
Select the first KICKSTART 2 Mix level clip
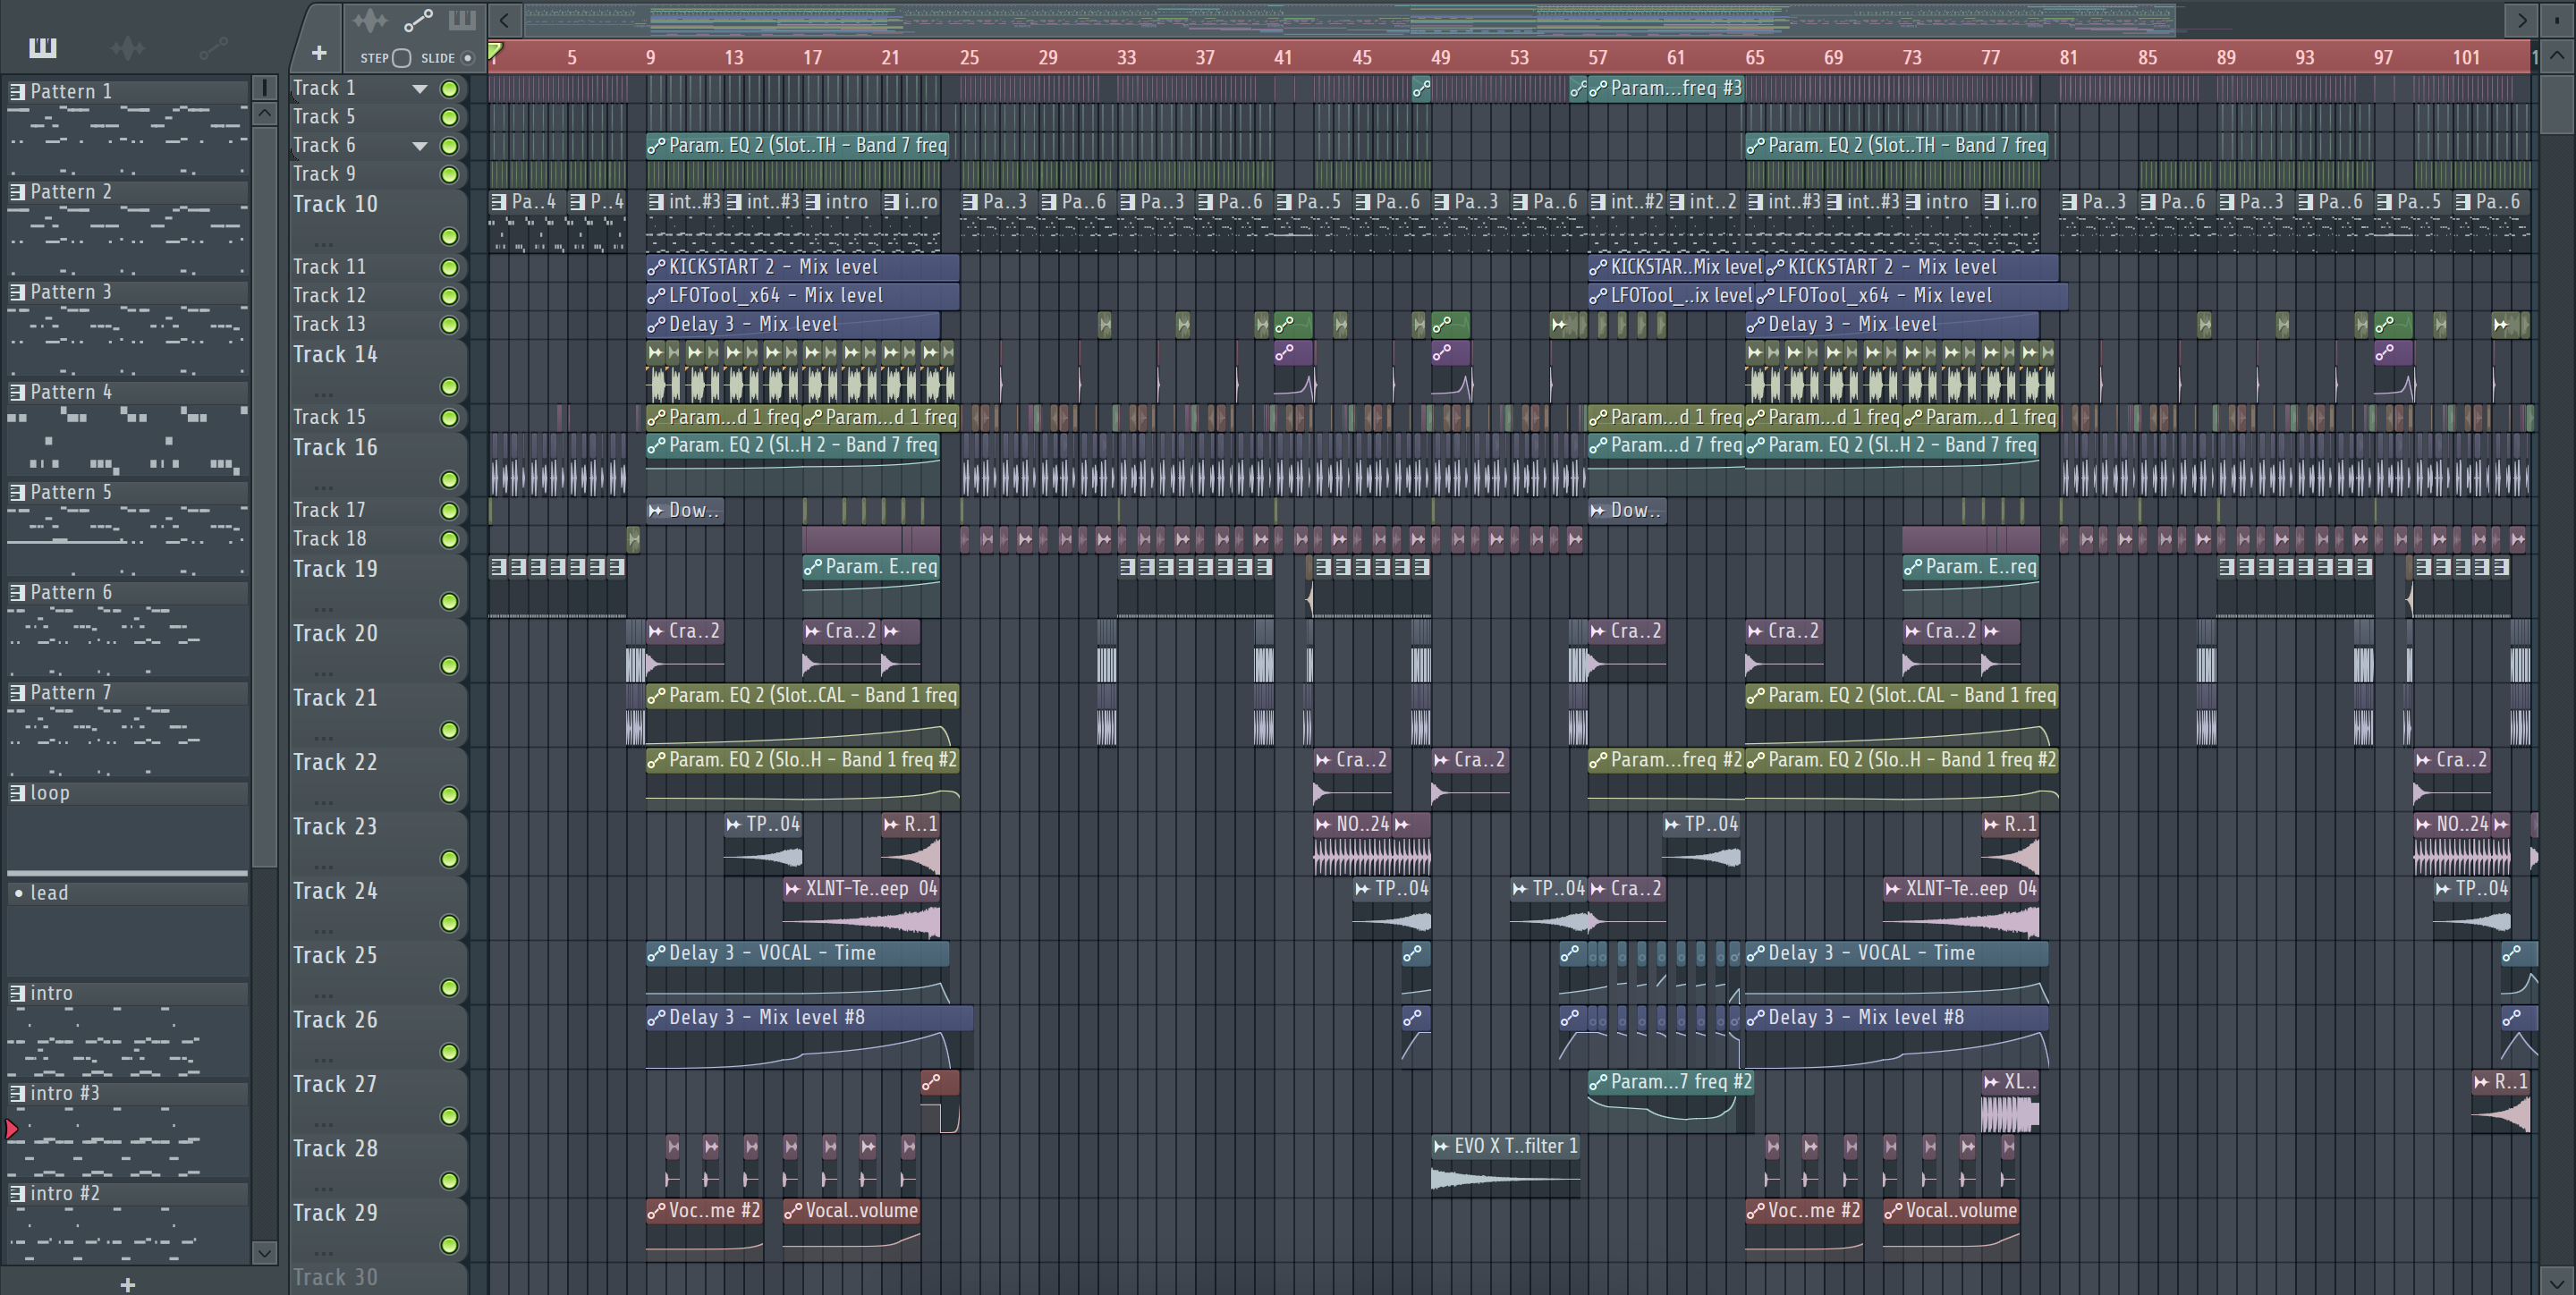[x=802, y=267]
